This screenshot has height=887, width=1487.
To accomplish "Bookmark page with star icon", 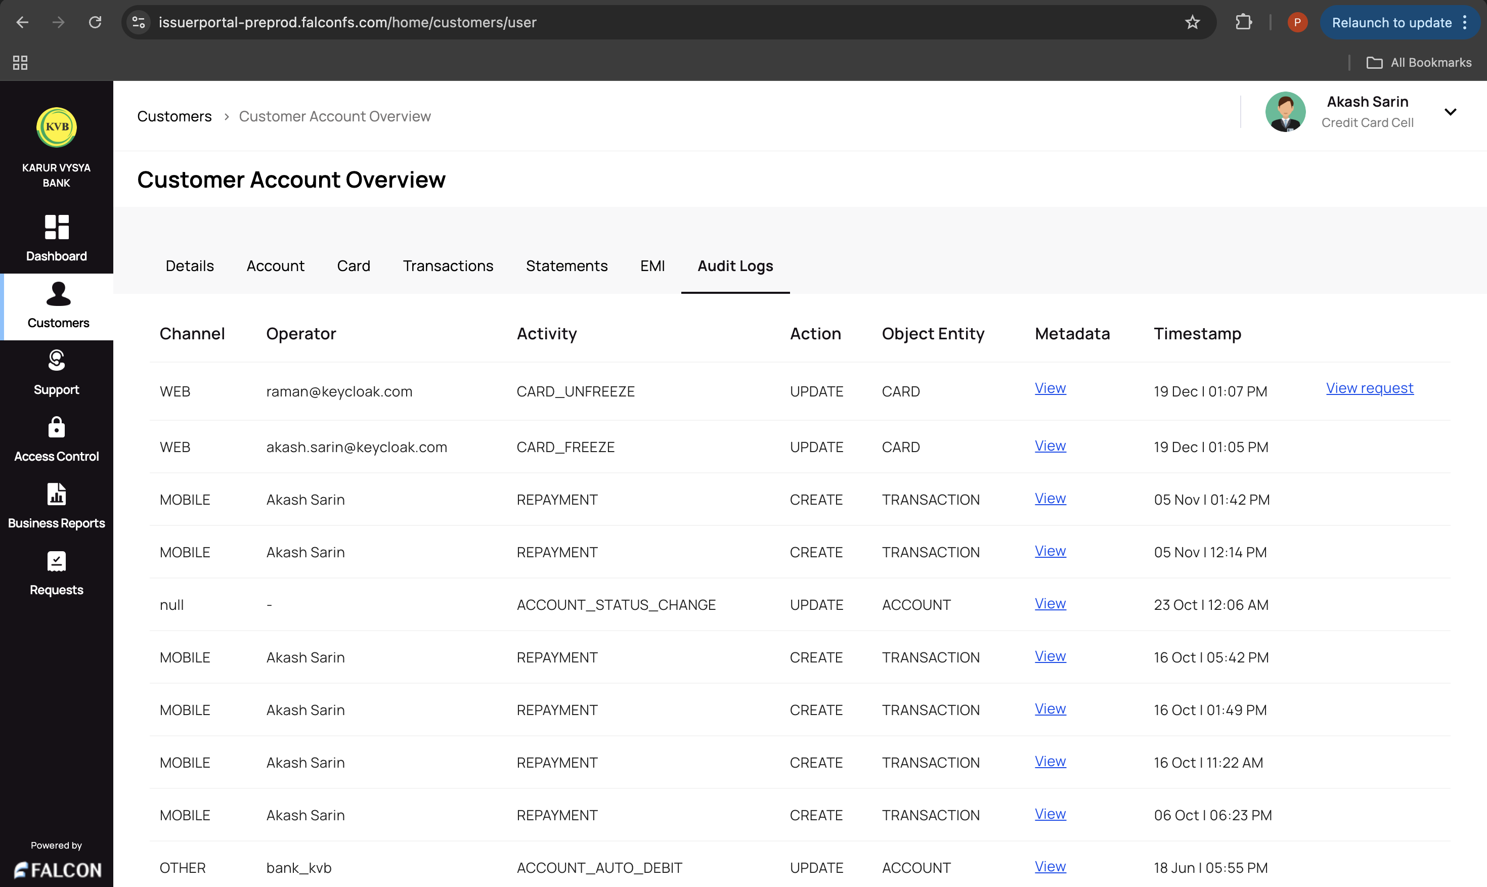I will (x=1192, y=23).
